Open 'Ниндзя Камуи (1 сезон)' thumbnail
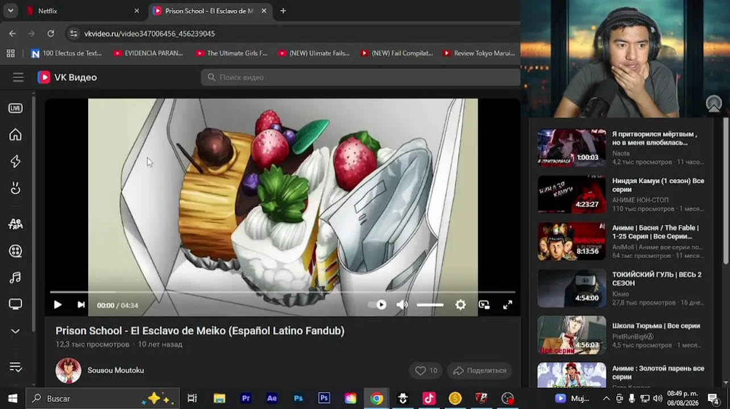Viewport: 730px width, 409px height. 572,194
